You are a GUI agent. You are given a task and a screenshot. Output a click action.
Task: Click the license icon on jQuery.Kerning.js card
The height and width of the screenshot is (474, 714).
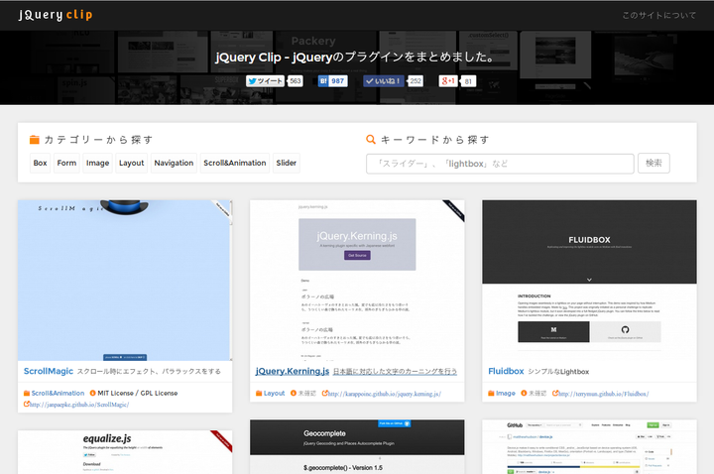point(294,393)
